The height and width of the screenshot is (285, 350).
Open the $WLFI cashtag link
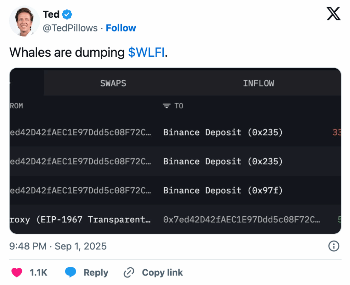pos(146,53)
